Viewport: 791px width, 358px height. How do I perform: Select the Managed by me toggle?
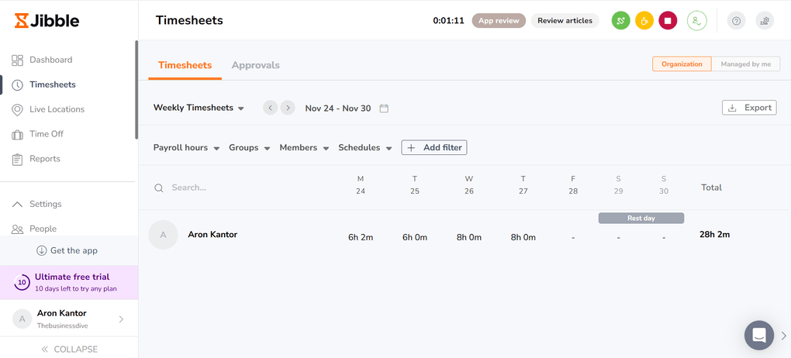pyautogui.click(x=745, y=64)
